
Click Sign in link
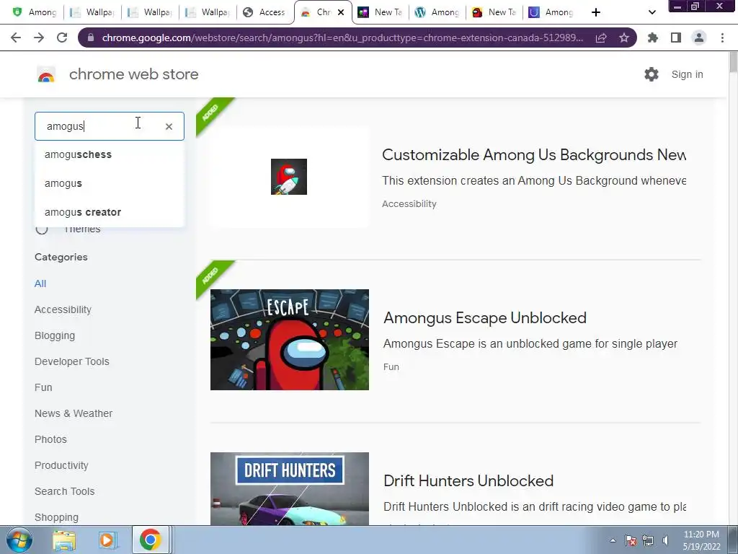coord(687,74)
